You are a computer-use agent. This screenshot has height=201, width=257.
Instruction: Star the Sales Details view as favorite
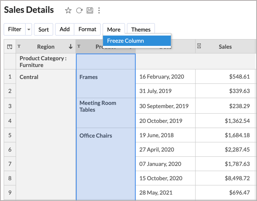[x=68, y=10]
